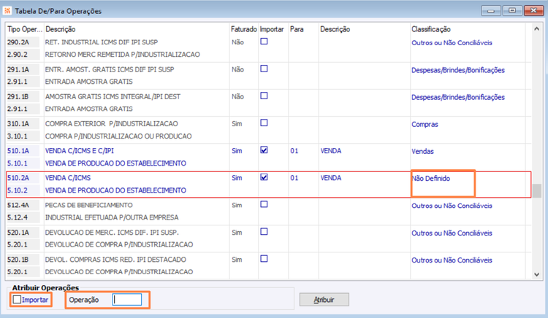Select text RET. INDUSTRIAL ICMS DIF IPI SUSP
Image resolution: width=548 pixels, height=318 pixels.
[102, 42]
